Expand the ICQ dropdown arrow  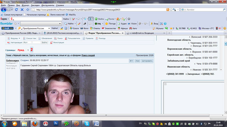click(x=103, y=24)
